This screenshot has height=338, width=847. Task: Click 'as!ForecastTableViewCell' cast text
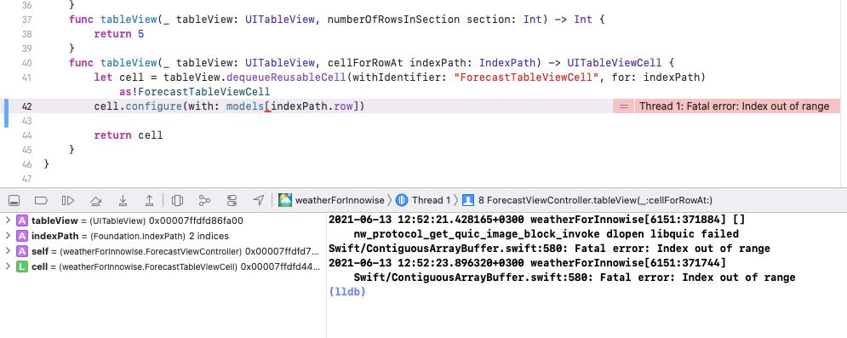[x=194, y=92]
